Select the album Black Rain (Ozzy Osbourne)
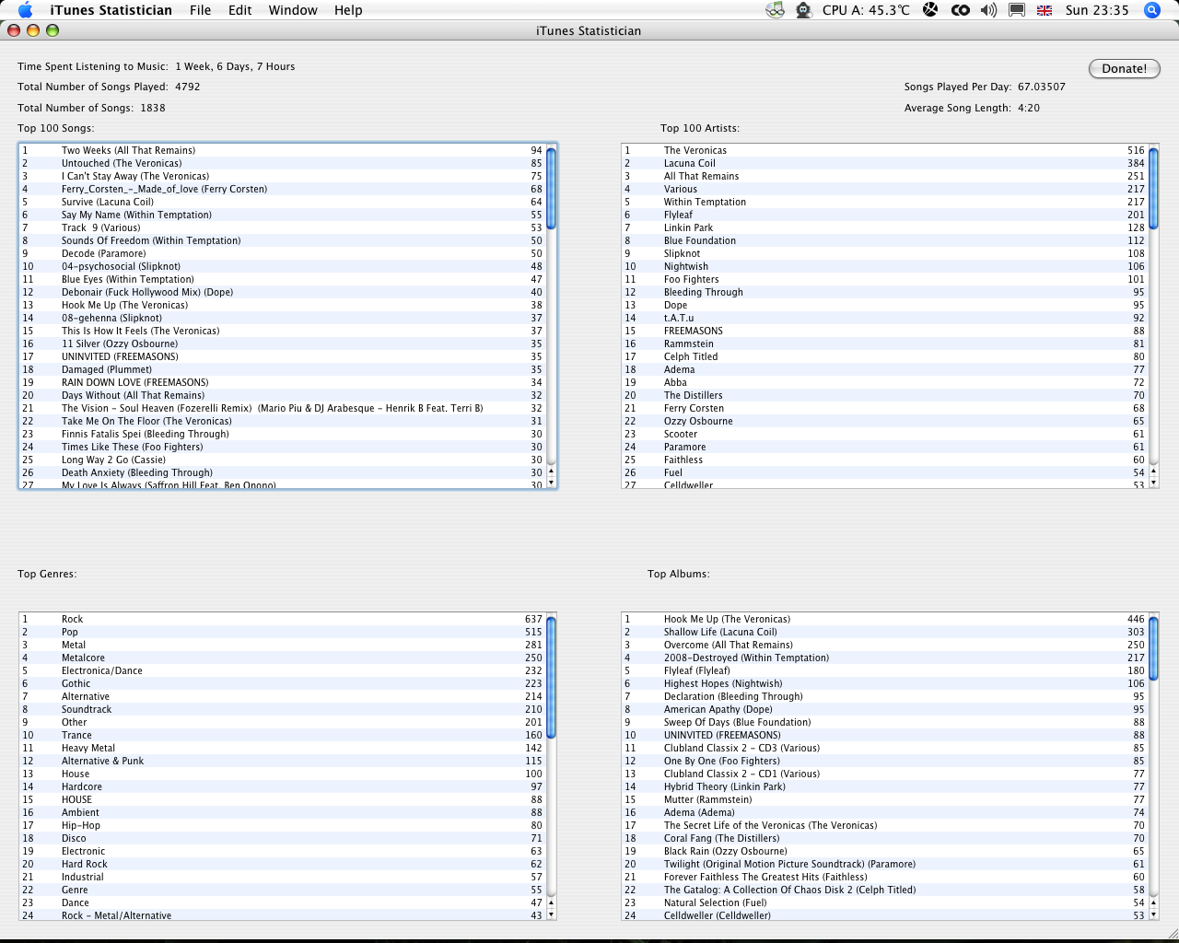Viewport: 1179px width, 943px height. pyautogui.click(x=885, y=851)
